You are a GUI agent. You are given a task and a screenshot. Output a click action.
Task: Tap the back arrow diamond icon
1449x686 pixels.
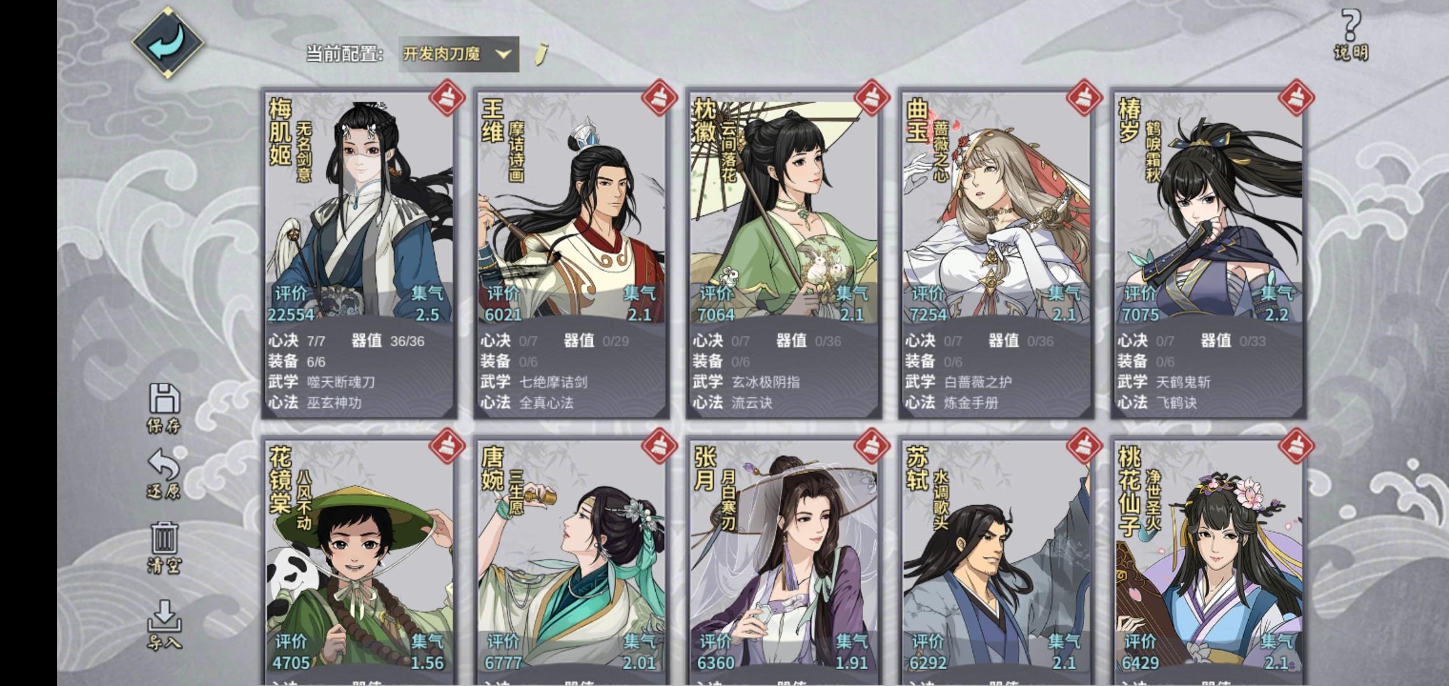168,42
